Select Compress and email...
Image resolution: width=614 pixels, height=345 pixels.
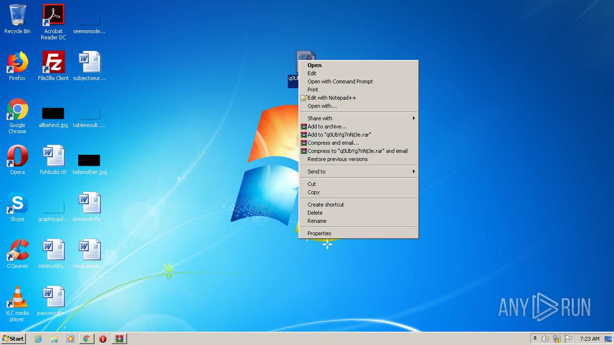click(358, 143)
